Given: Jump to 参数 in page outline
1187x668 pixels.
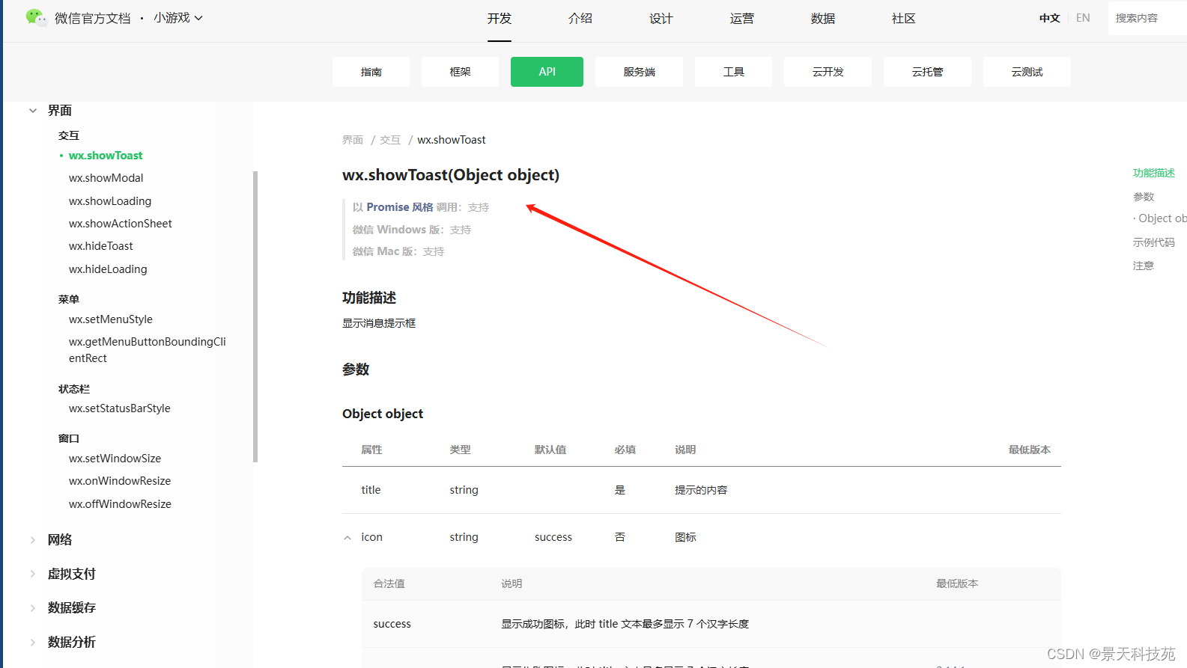Looking at the screenshot, I should (x=1144, y=197).
